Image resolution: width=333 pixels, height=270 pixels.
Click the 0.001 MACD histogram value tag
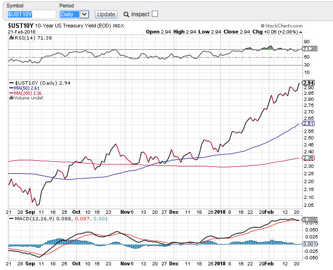point(309,244)
